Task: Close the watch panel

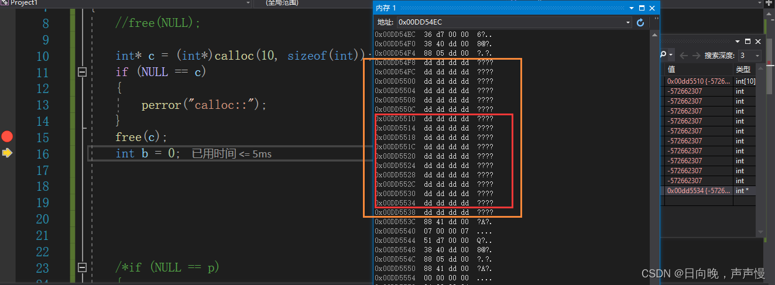Action: pyautogui.click(x=758, y=42)
